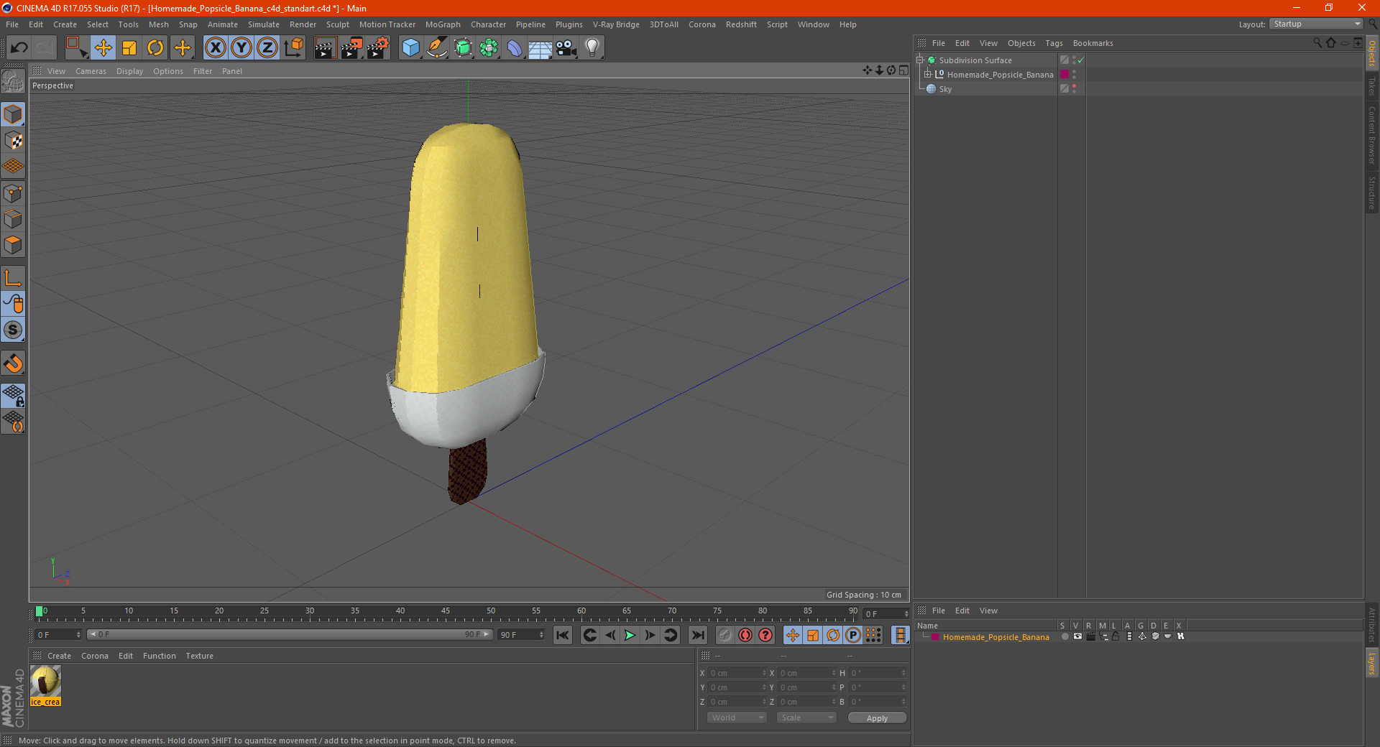Toggle Sky visibility dots
The width and height of the screenshot is (1380, 747).
click(x=1074, y=88)
